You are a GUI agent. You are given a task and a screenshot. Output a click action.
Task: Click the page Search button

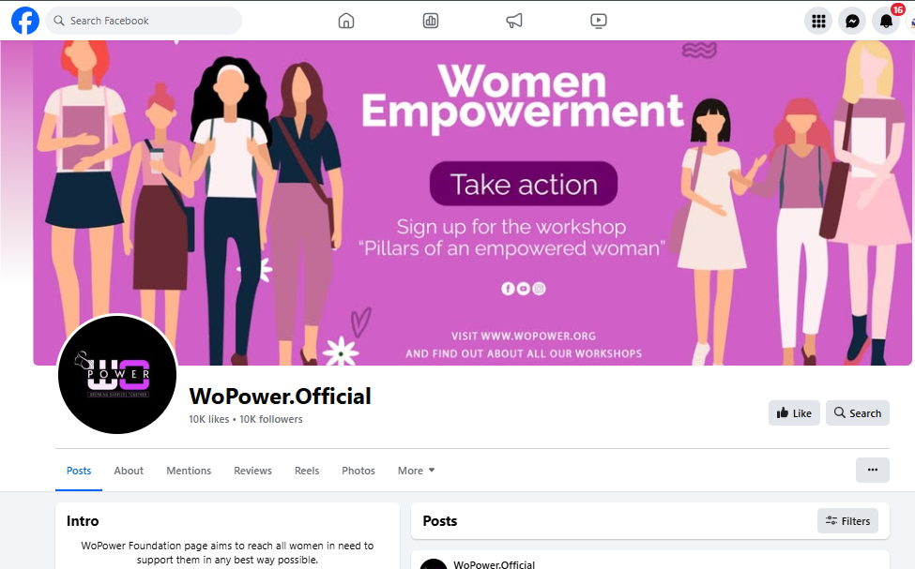[x=857, y=412]
